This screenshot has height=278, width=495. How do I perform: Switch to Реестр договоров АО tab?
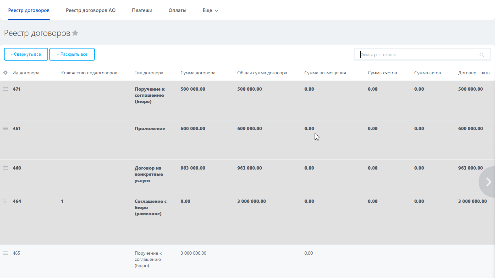click(x=91, y=10)
